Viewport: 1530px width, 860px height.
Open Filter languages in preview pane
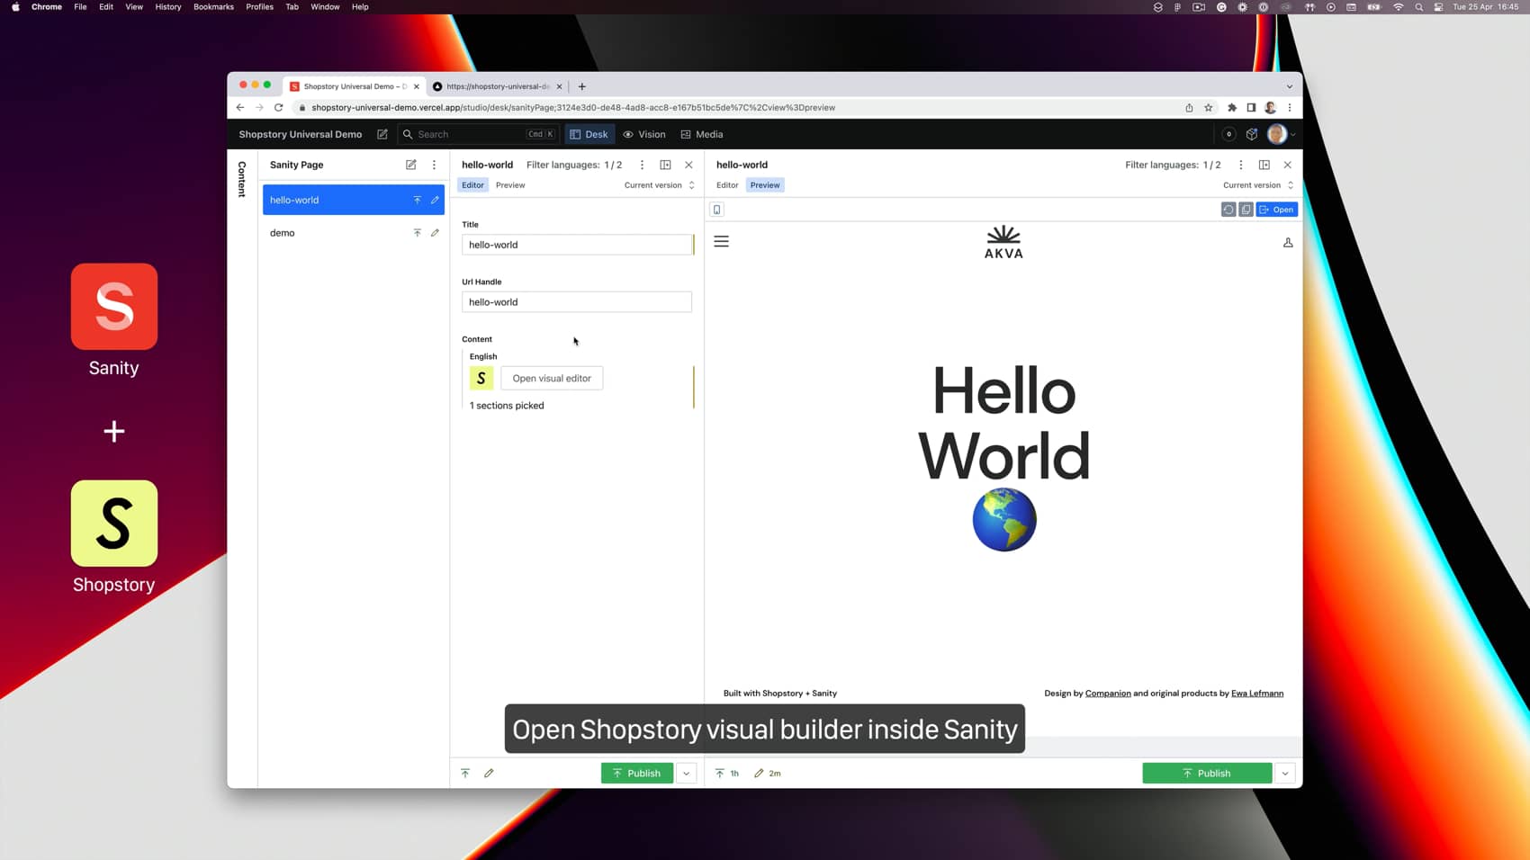1173,165
